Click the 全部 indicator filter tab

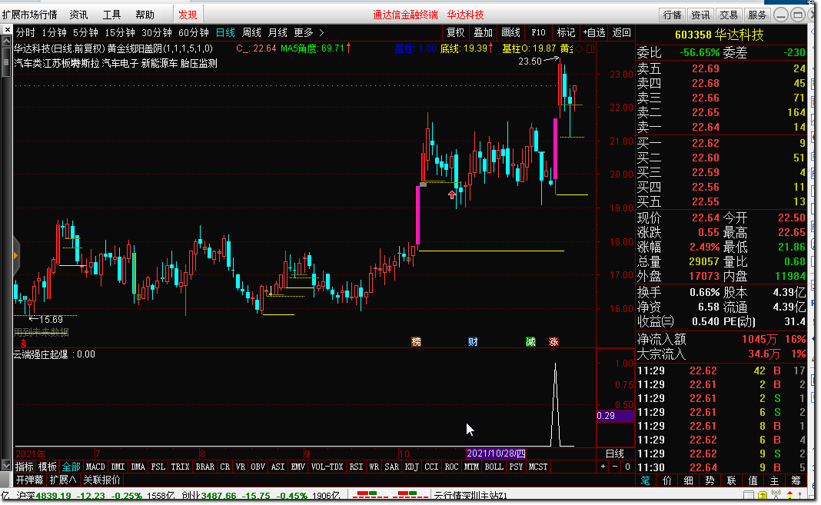pos(71,467)
